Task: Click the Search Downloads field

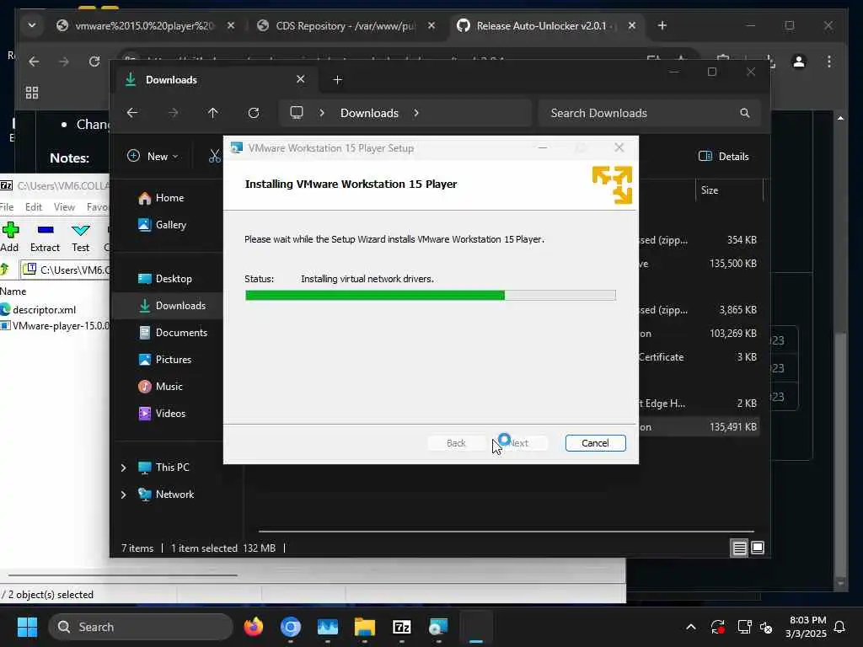Action: pos(650,113)
